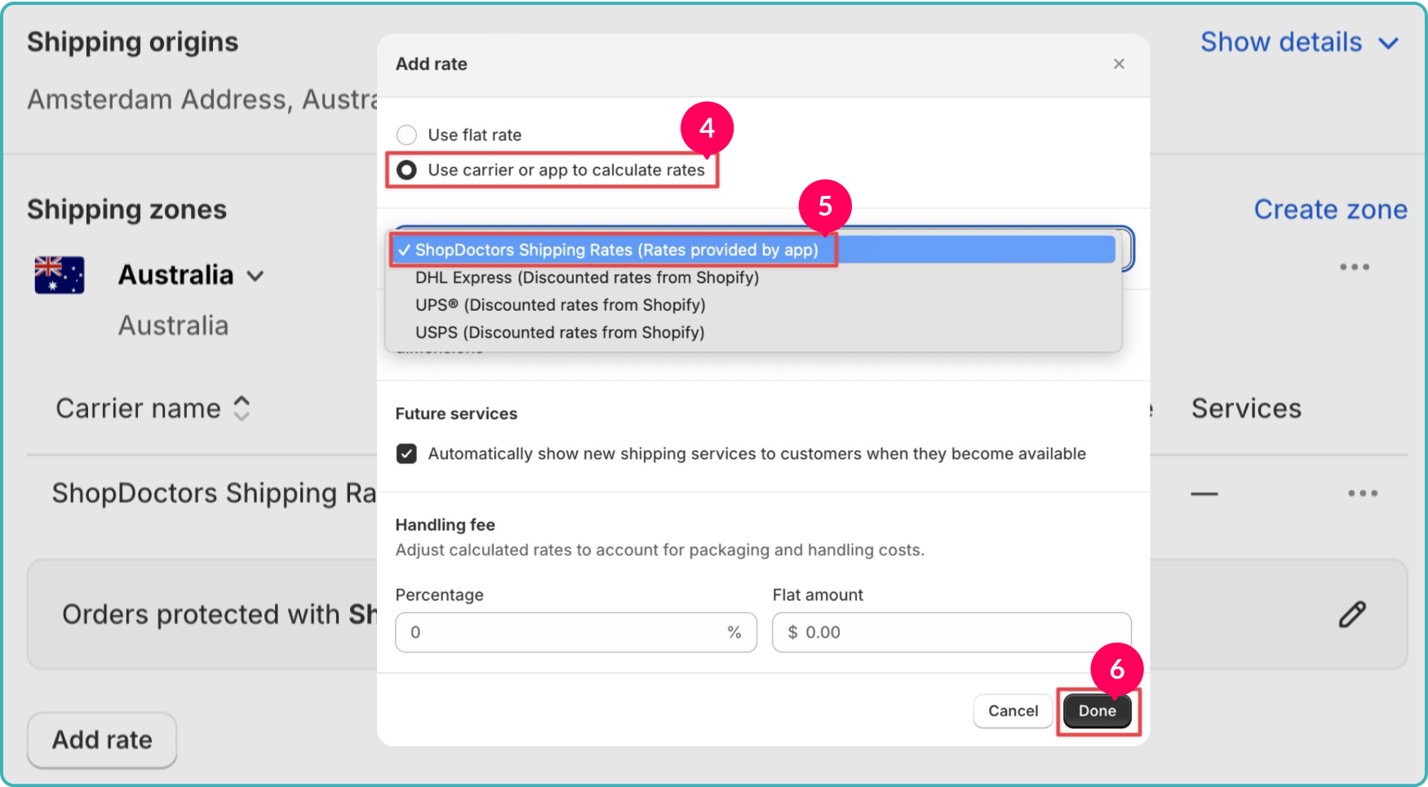The width and height of the screenshot is (1428, 787).
Task: Click the pencil edit icon
Action: point(1352,614)
